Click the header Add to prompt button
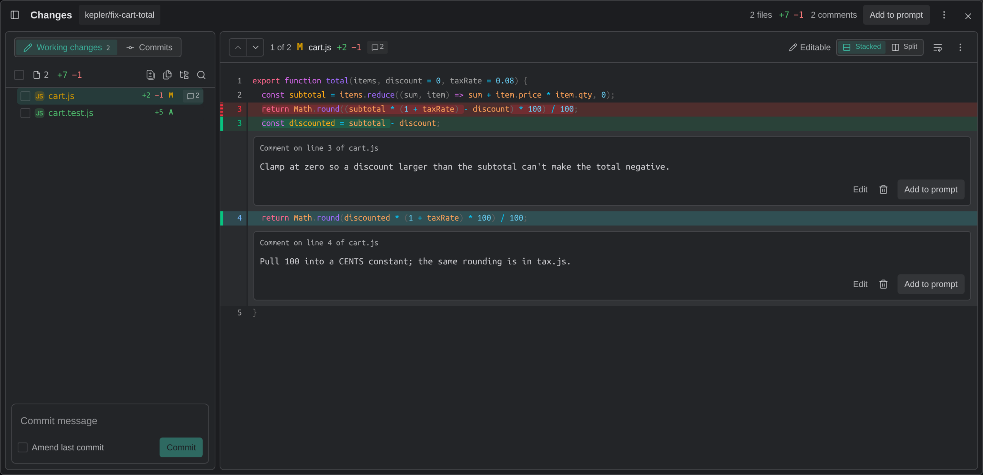983x475 pixels. pos(896,15)
